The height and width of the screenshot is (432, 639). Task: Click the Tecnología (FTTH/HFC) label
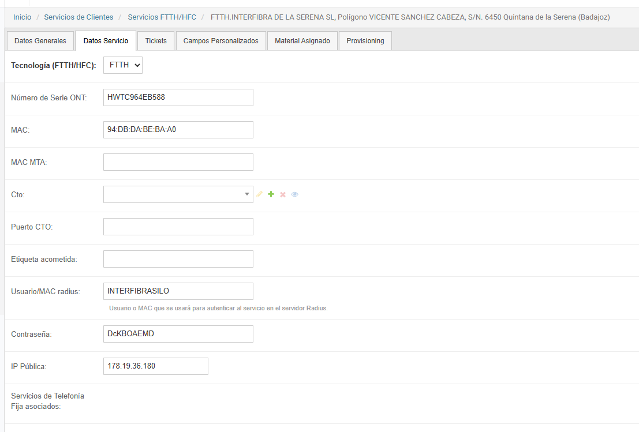pos(53,66)
